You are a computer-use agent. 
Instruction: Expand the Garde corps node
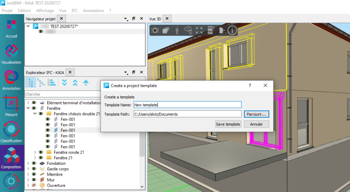(28, 169)
